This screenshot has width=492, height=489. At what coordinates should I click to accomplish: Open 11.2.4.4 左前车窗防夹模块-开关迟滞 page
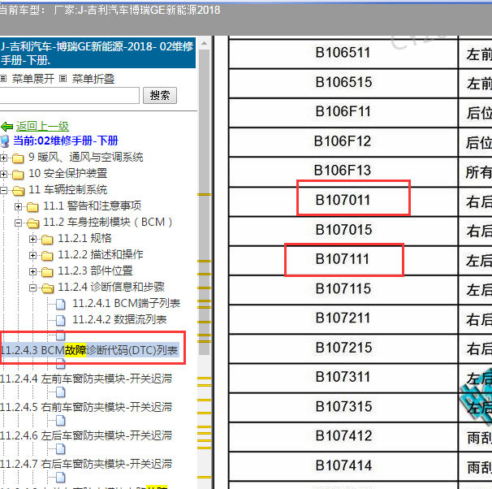[x=86, y=379]
